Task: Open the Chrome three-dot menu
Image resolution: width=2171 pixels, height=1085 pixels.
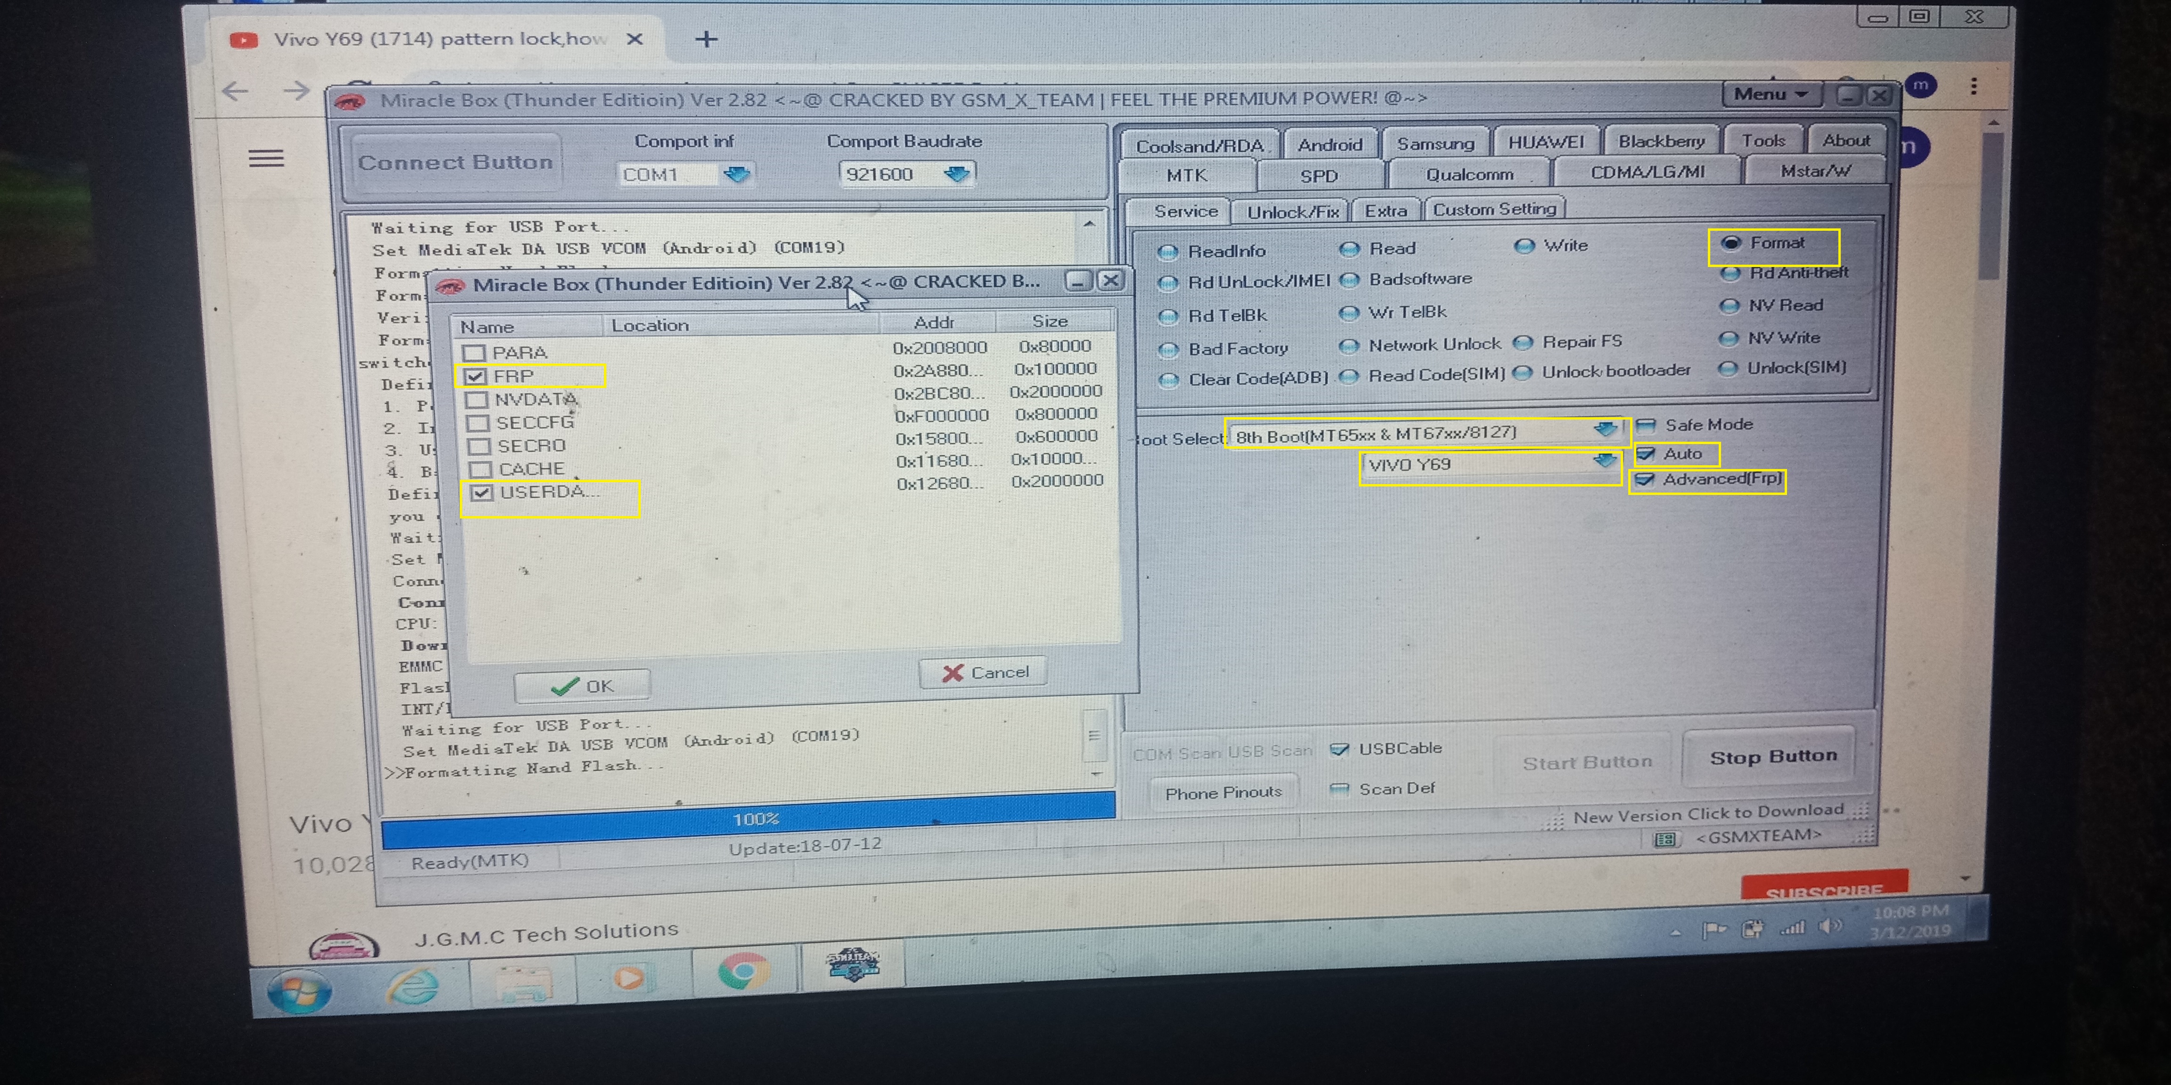Action: (x=1973, y=86)
